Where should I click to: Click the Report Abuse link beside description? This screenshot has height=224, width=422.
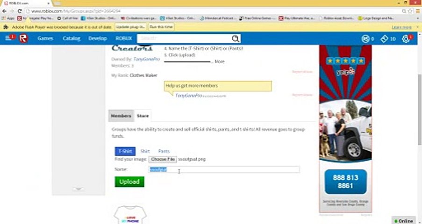[x=302, y=72]
